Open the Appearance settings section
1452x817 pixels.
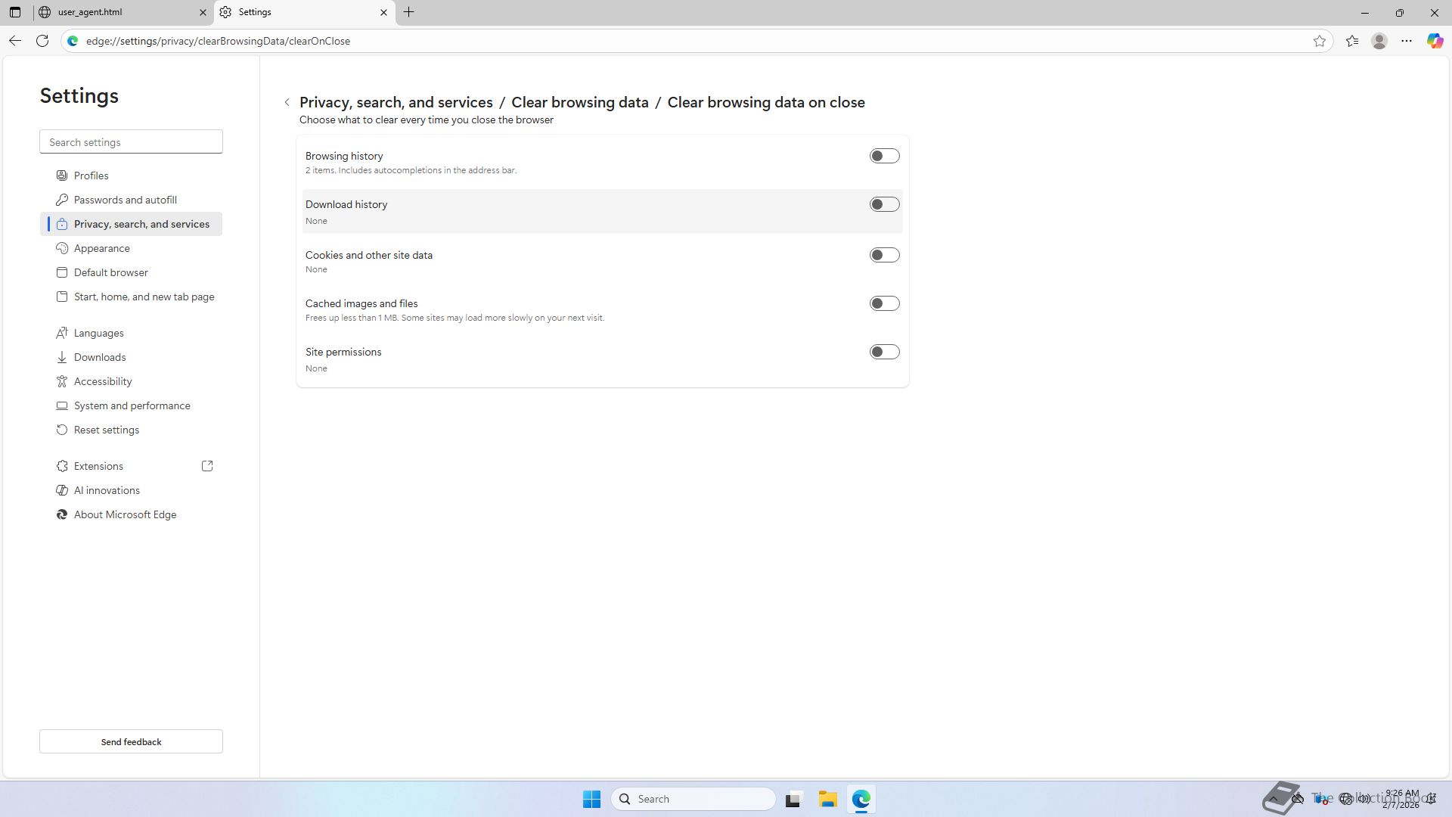(x=102, y=248)
